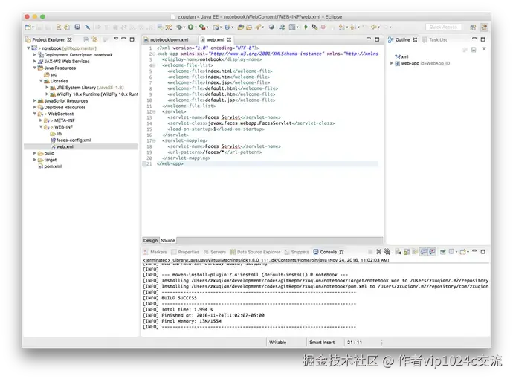Expand JRE System Library node
This screenshot has height=379, width=513.
47,87
